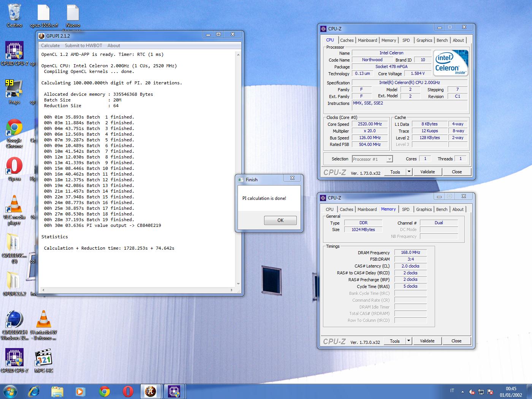The height and width of the screenshot is (399, 532).
Task: Open Bench tab in bottom CPU-Z window
Action: (442, 209)
